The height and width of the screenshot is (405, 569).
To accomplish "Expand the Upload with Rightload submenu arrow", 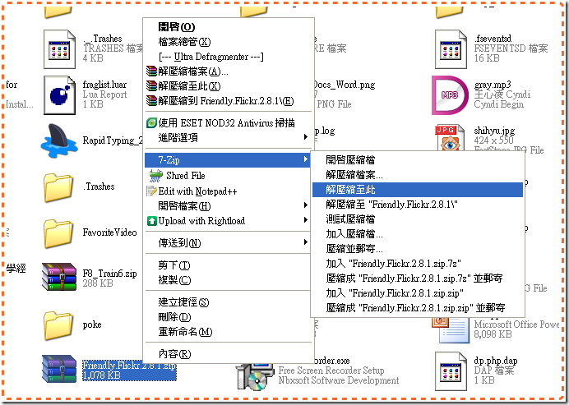I will pyautogui.click(x=306, y=220).
